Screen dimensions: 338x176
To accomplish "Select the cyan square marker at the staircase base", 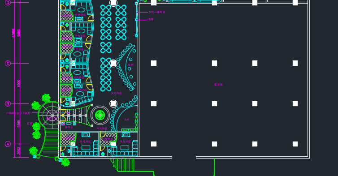I will 34,156.
